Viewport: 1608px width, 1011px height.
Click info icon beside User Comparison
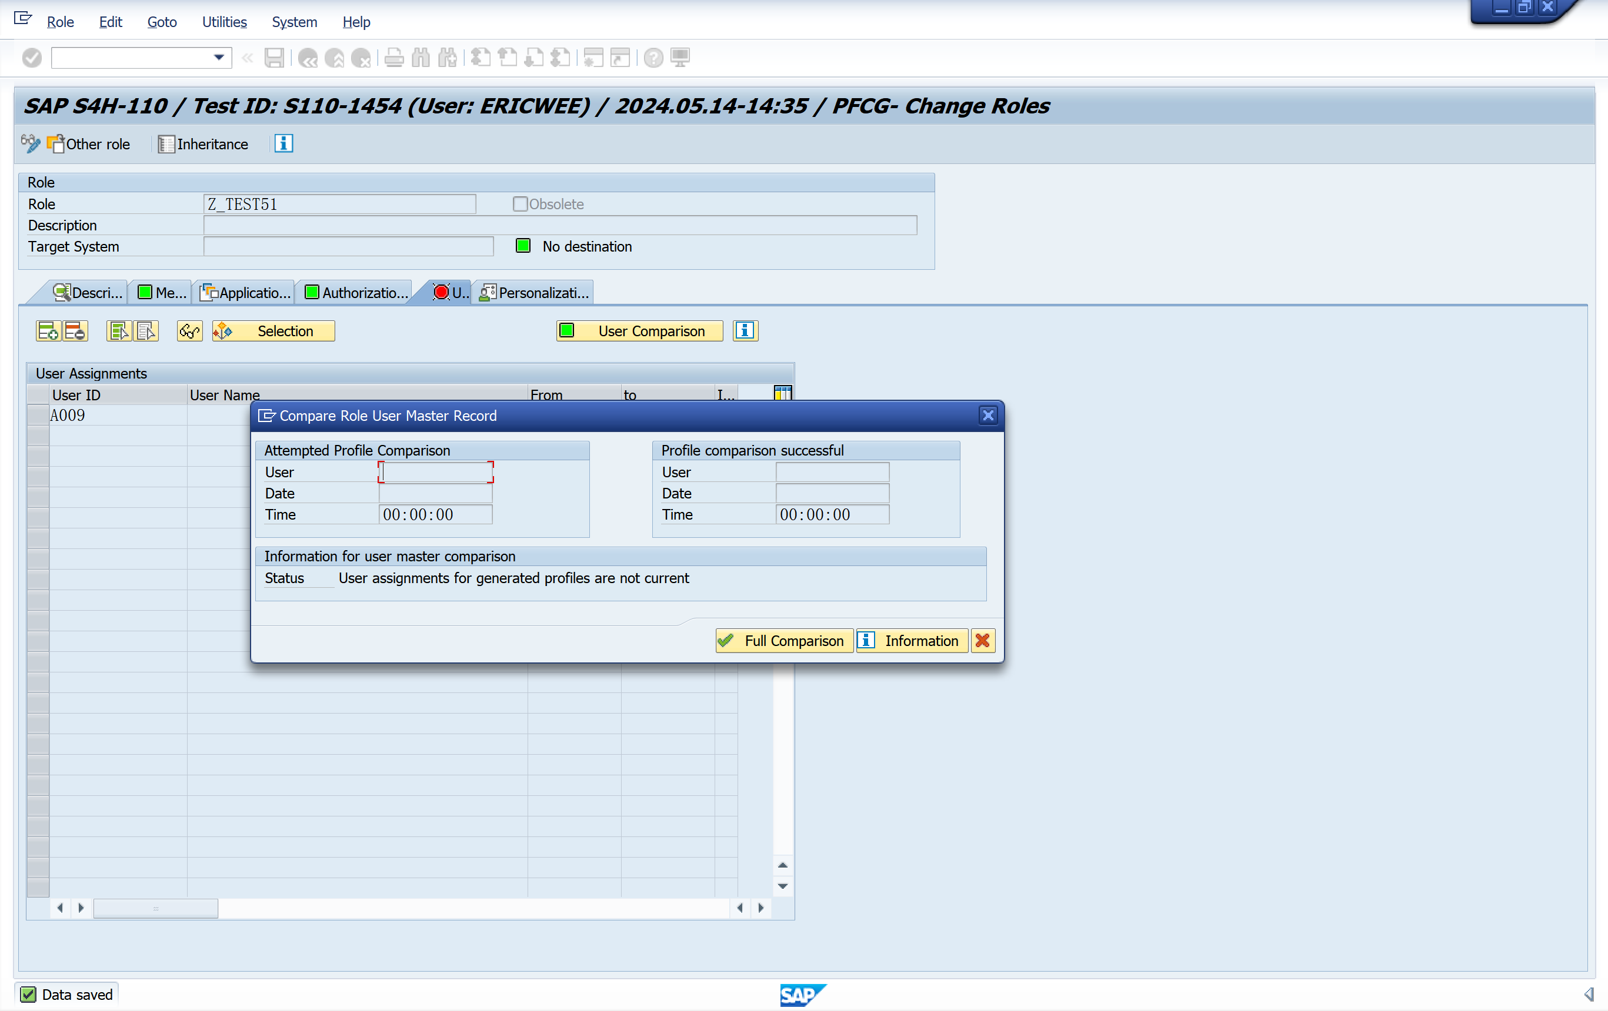pyautogui.click(x=745, y=331)
